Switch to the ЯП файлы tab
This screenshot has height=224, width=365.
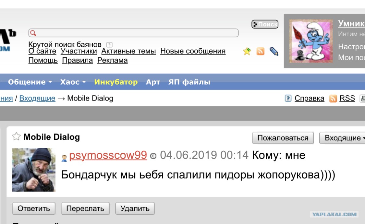pyautogui.click(x=189, y=82)
